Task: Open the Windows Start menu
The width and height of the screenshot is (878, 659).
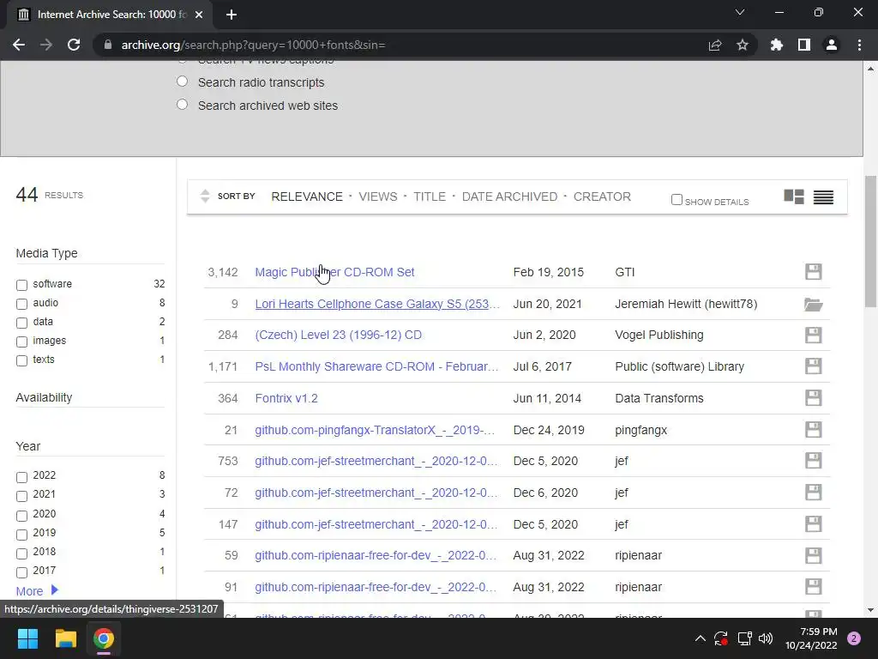Action: (x=27, y=638)
